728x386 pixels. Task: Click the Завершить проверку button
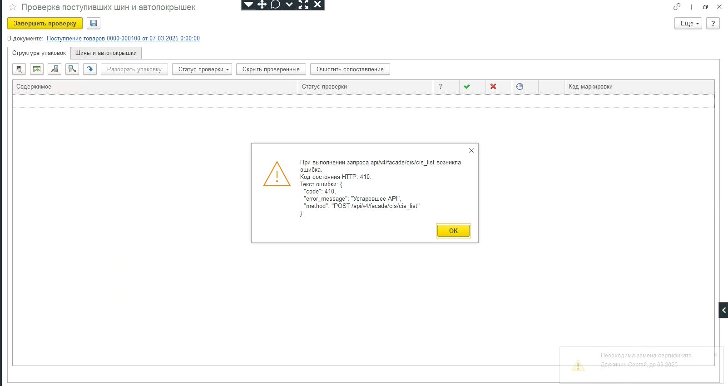click(45, 23)
